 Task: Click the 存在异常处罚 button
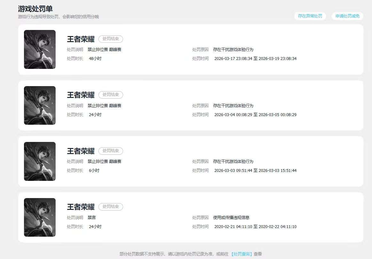point(310,16)
